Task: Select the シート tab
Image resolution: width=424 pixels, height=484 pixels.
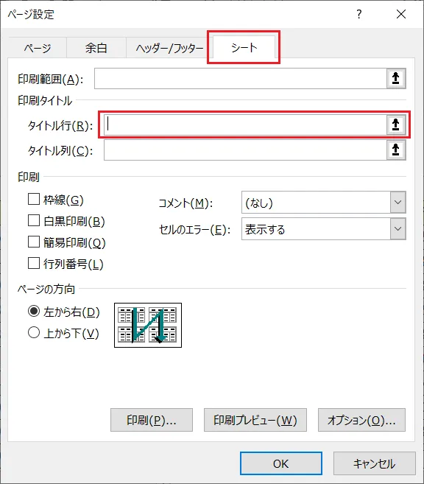Action: click(244, 47)
